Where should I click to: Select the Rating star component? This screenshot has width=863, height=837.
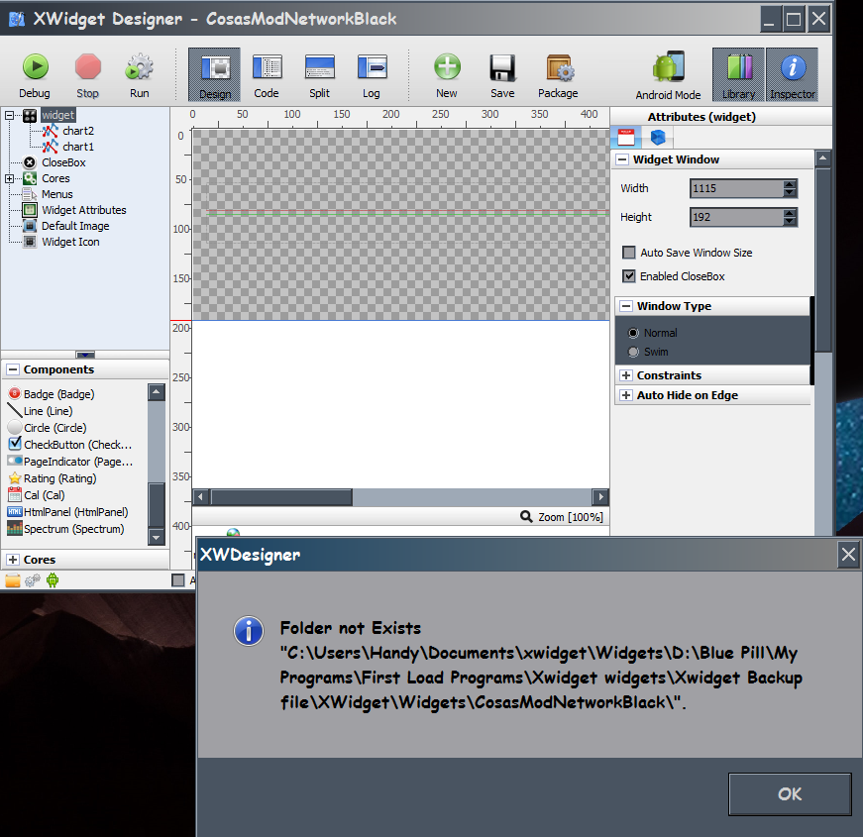53,478
